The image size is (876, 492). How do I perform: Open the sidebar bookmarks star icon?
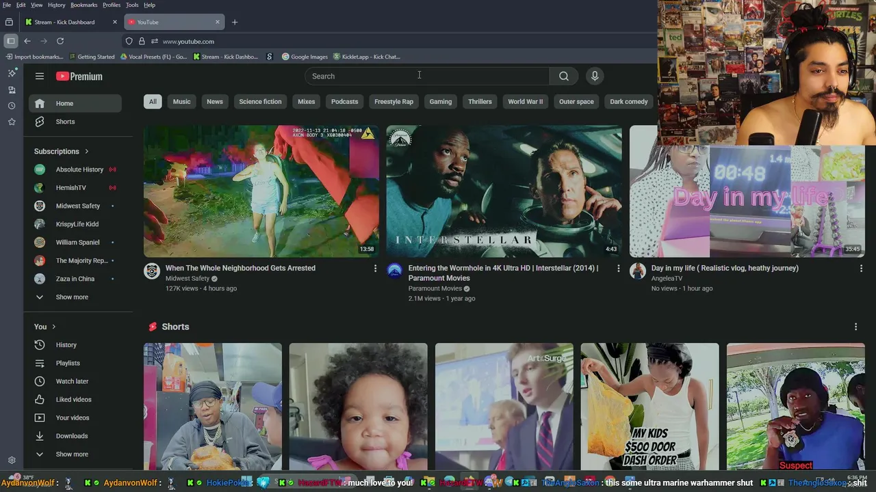coord(12,122)
